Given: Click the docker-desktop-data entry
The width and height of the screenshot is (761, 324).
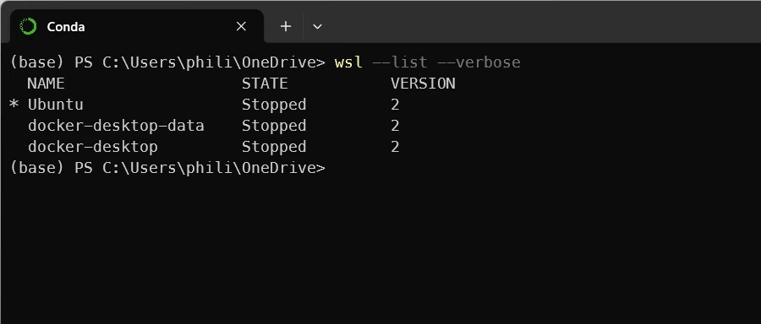Looking at the screenshot, I should (x=116, y=126).
